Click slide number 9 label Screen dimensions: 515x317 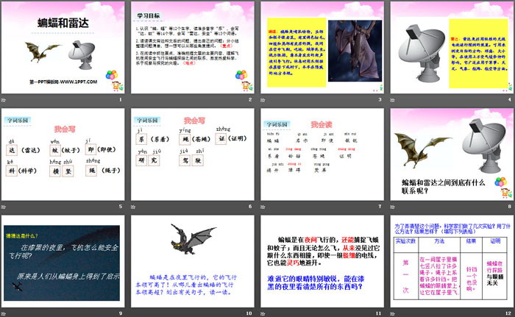click(121, 313)
